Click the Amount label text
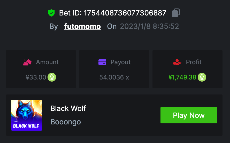This screenshot has height=143, width=230. point(47,62)
